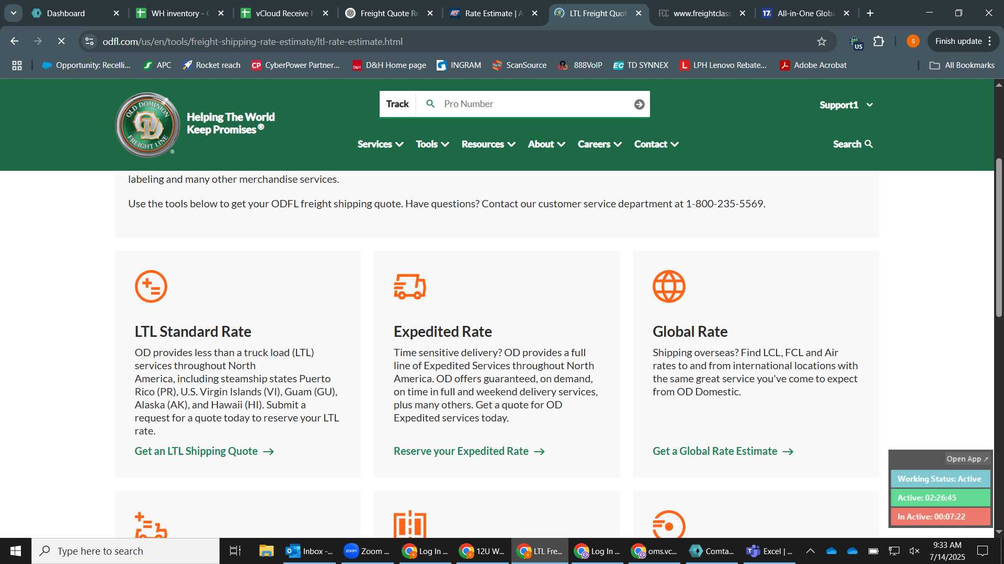The height and width of the screenshot is (564, 1004).
Task: Click the page vertical scrollbar thumb
Action: pos(999,237)
